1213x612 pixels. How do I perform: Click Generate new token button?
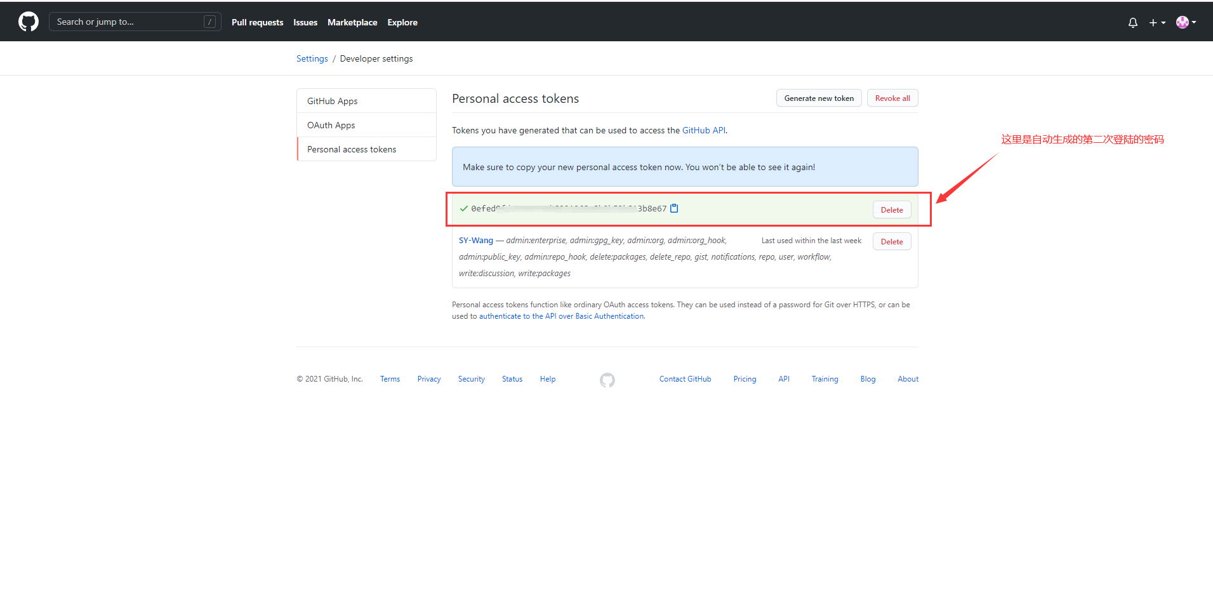coord(819,98)
